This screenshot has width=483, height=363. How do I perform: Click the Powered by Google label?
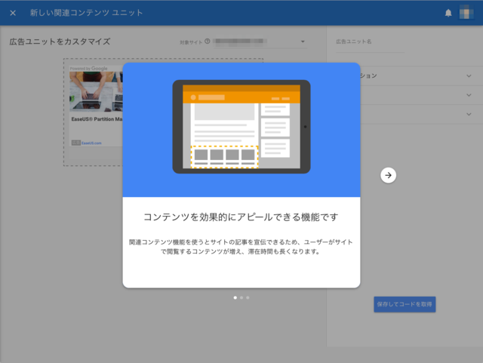click(x=89, y=69)
